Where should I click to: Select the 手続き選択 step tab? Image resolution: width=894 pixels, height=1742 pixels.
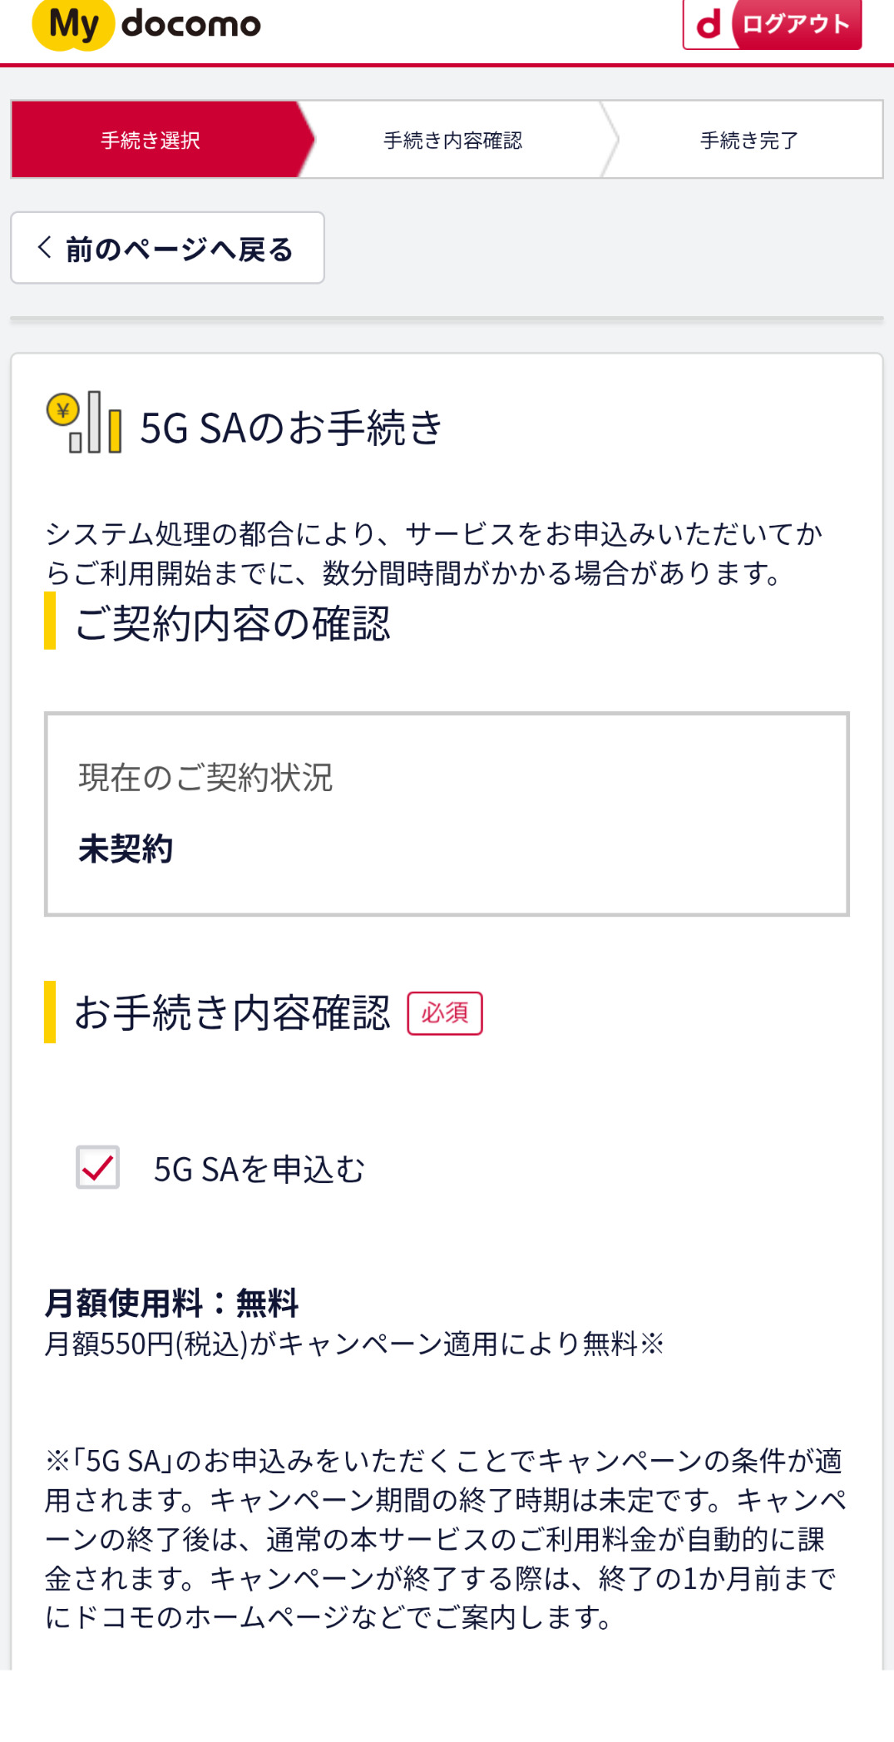pyautogui.click(x=151, y=140)
